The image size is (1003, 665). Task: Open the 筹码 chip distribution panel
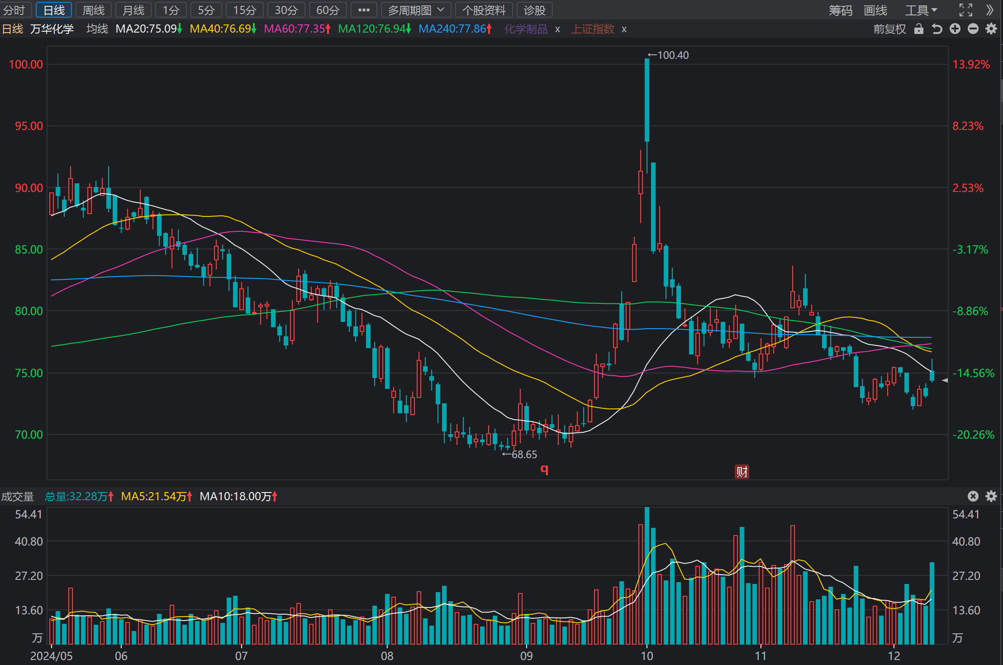(841, 10)
